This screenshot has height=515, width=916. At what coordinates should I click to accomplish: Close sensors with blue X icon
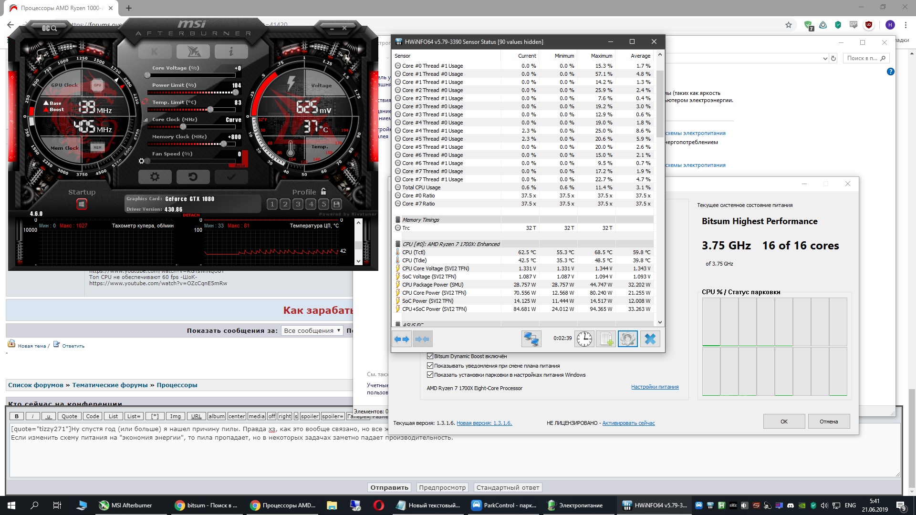(x=650, y=339)
